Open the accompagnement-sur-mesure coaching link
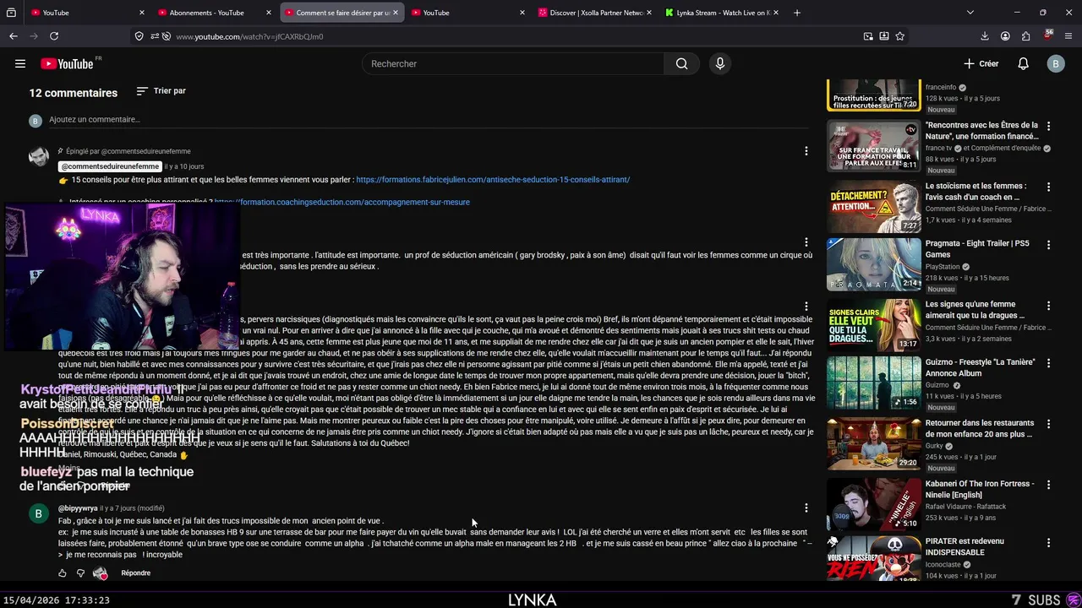Viewport: 1082px width, 608px height. pos(342,203)
